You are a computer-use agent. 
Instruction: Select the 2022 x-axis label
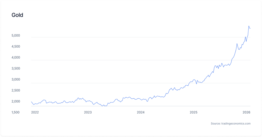(x=35, y=112)
